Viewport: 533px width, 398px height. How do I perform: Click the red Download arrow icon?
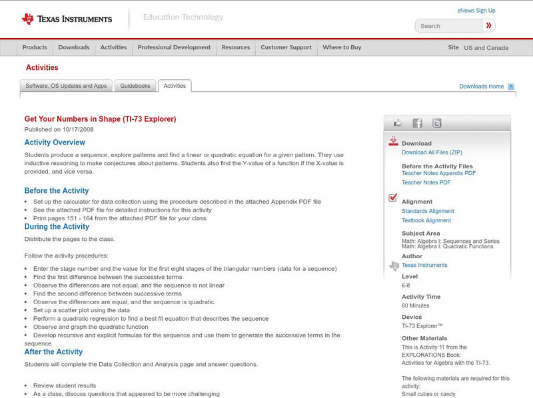[393, 141]
